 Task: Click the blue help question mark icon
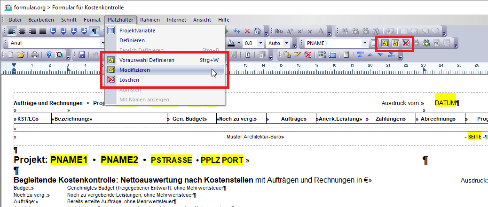pos(49,54)
